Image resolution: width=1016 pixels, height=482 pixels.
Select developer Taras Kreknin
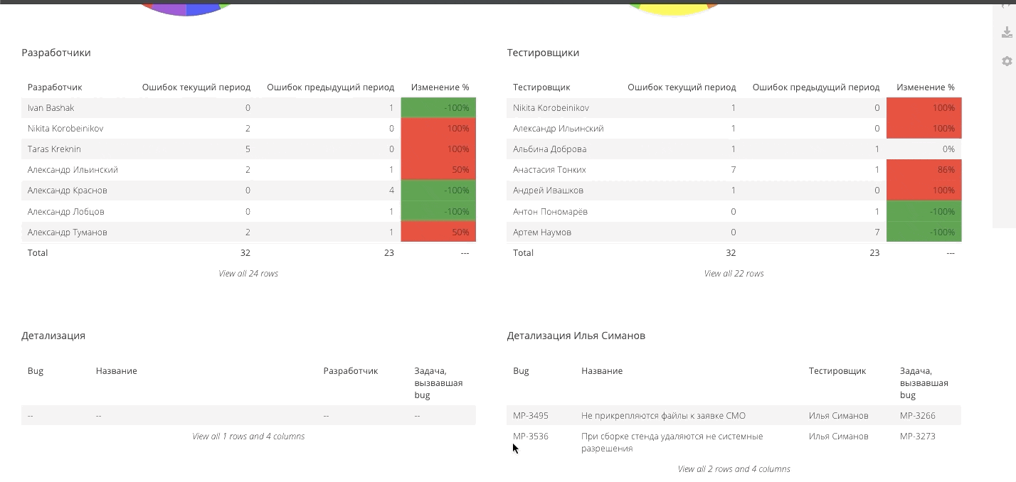pos(54,149)
